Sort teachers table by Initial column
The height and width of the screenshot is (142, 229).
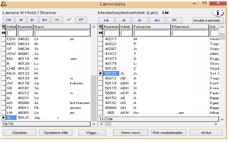[x=11, y=27]
